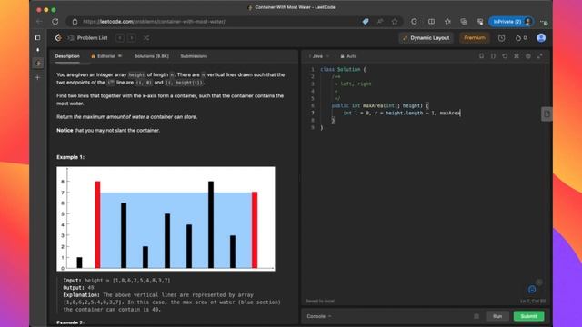Expand the Console panel
The image size is (582, 327).
tap(319, 316)
